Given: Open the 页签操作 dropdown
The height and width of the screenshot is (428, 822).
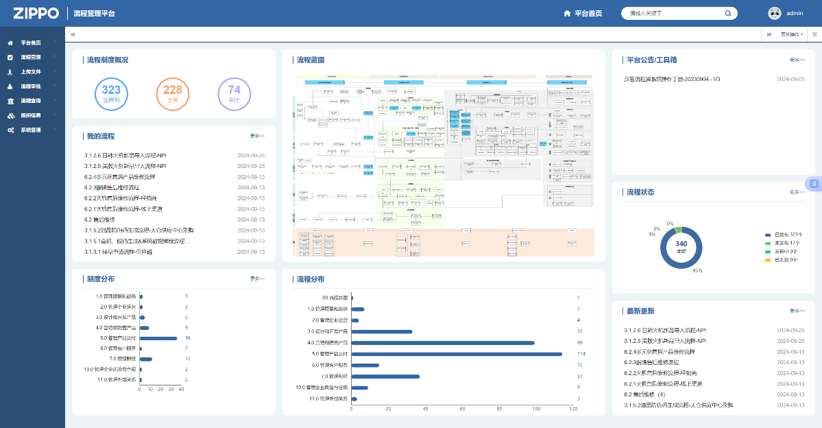Looking at the screenshot, I should [x=791, y=34].
